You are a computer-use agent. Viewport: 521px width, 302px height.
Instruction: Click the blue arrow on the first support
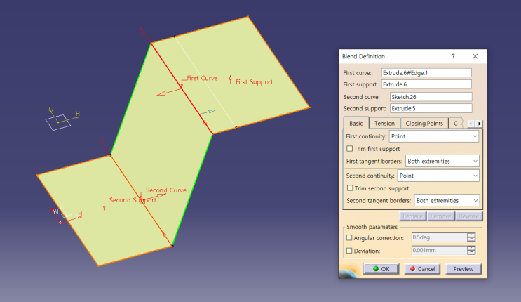coord(208,112)
